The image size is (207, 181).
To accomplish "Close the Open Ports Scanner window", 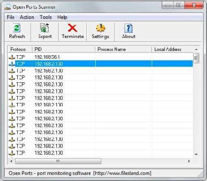I will tap(194, 6).
